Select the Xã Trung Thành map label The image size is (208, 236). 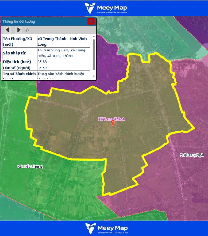tap(112, 119)
